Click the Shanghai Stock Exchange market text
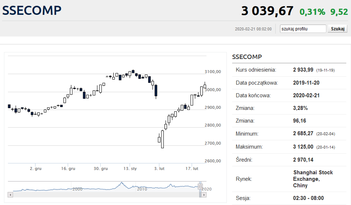The height and width of the screenshot is (205, 351). [313, 179]
